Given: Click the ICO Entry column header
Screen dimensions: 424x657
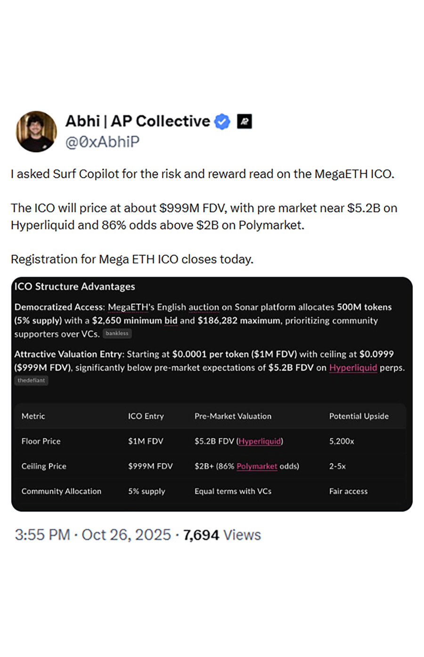Looking at the screenshot, I should (146, 416).
